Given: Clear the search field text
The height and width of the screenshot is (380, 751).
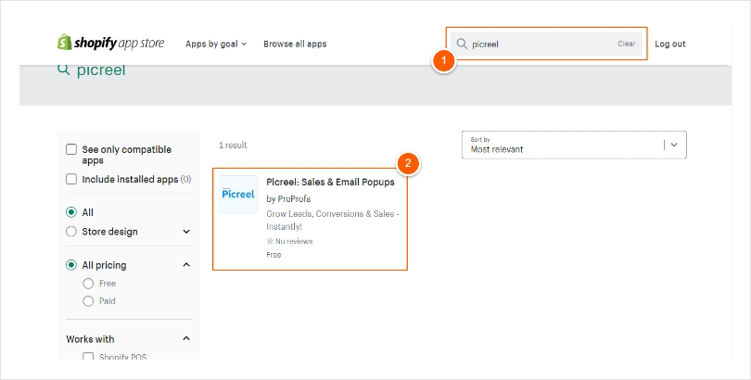Looking at the screenshot, I should pos(627,44).
